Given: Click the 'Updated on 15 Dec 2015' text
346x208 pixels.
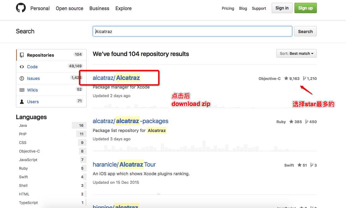Looking at the screenshot, I should coord(116,183).
